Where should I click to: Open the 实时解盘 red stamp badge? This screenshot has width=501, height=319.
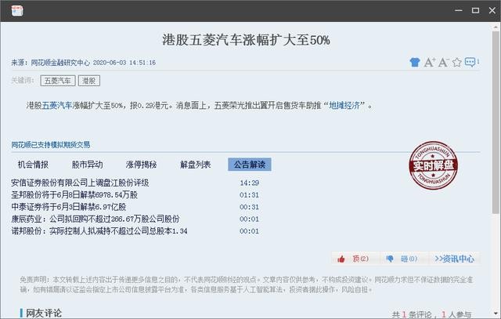[433, 165]
